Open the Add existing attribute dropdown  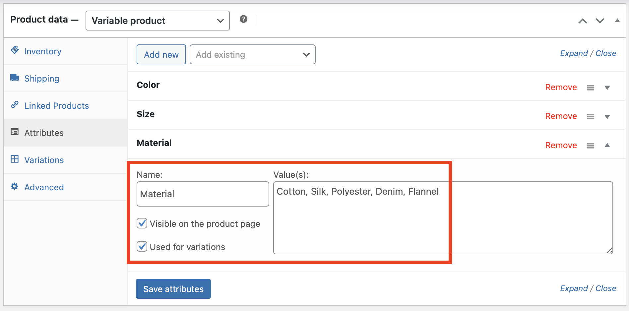pos(252,54)
